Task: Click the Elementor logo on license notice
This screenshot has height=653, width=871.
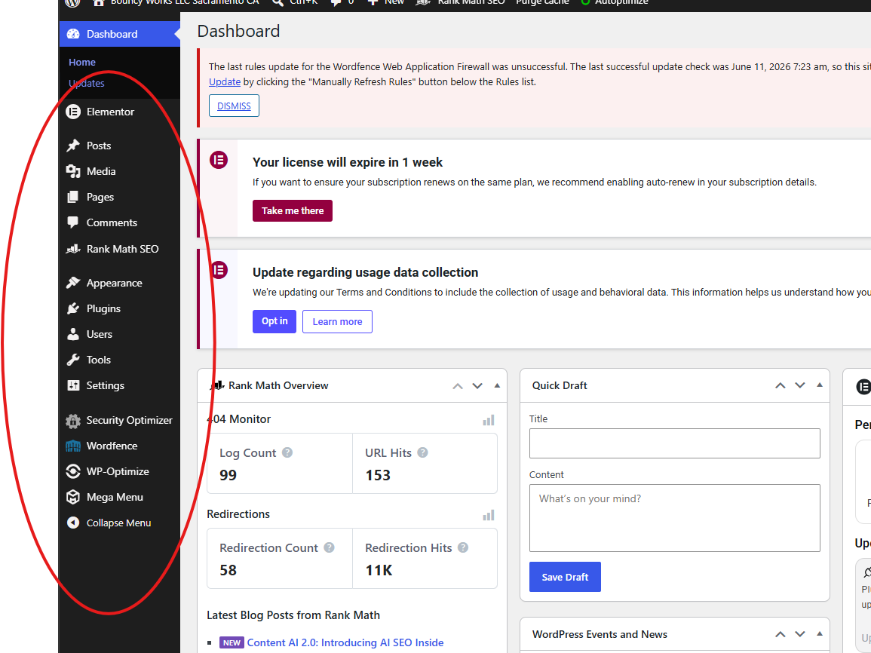Action: tap(219, 161)
